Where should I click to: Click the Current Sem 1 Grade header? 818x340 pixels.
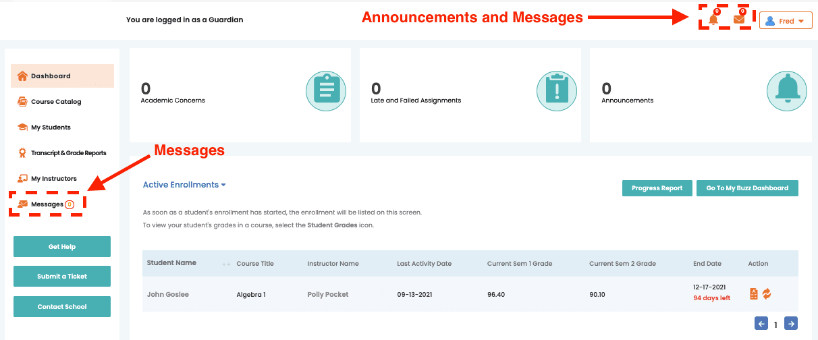[x=520, y=264]
